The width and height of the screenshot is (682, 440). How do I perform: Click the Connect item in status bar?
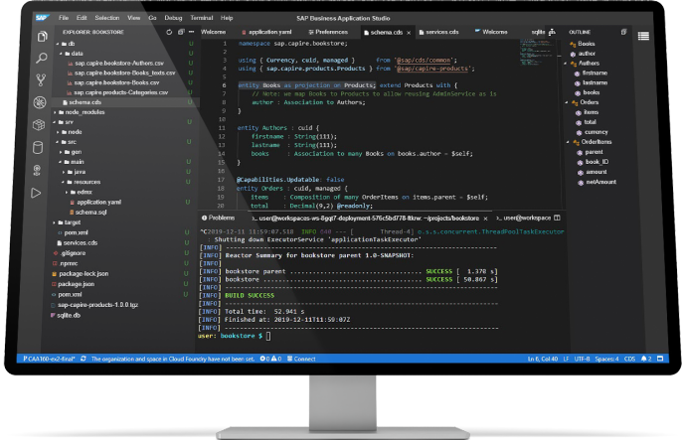301,359
